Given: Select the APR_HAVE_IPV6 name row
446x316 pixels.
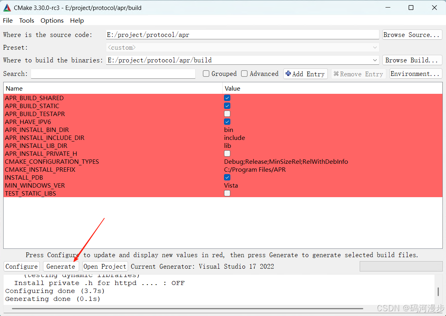Looking at the screenshot, I should click(x=28, y=122).
